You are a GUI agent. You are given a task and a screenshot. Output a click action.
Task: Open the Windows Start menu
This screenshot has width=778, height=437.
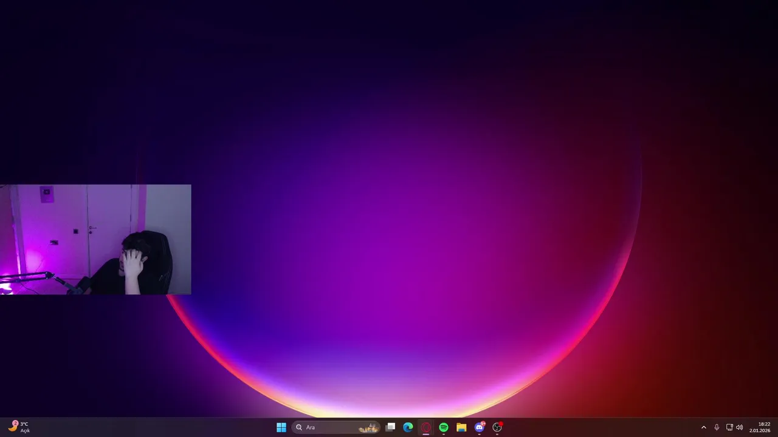281,427
